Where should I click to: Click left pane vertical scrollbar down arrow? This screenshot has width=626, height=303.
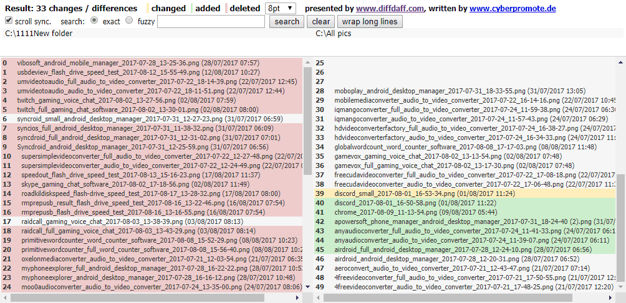(307, 287)
